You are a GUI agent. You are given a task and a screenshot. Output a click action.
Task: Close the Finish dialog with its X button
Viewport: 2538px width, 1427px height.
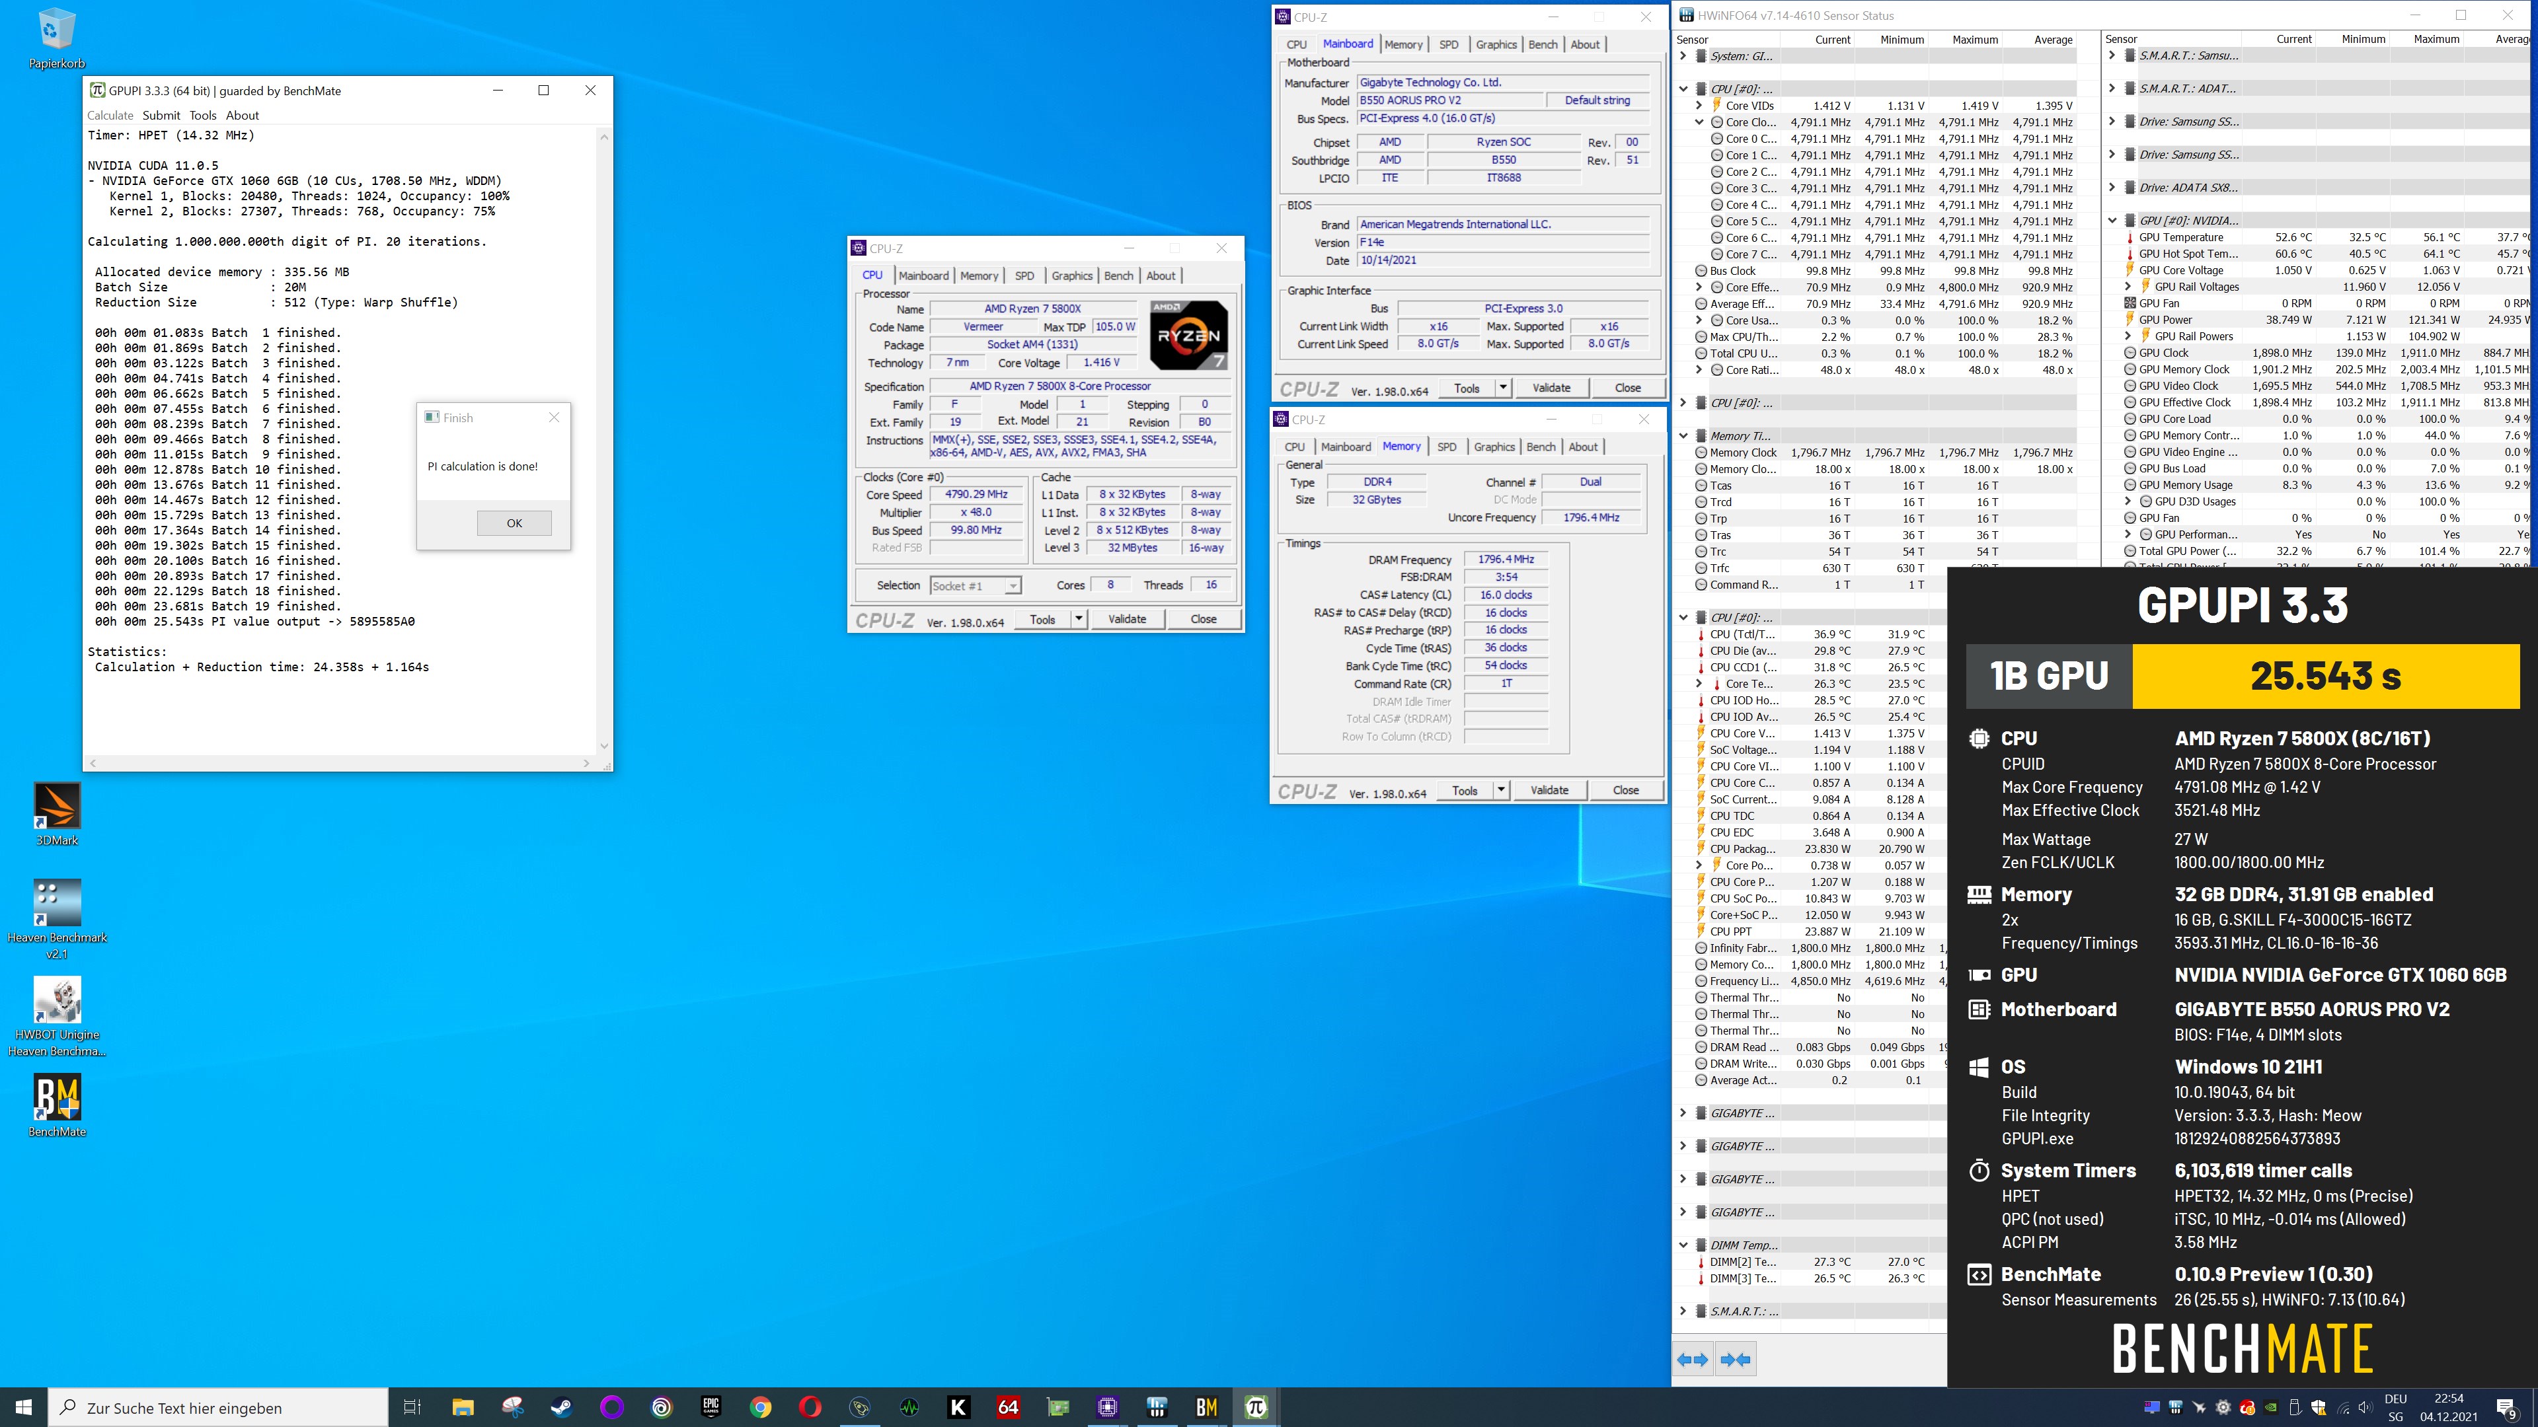[x=554, y=418]
